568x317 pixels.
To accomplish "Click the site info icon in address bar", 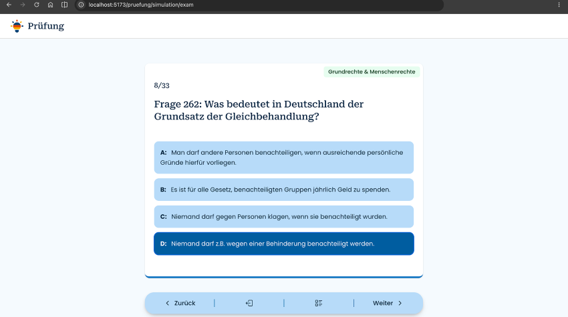I will (81, 5).
